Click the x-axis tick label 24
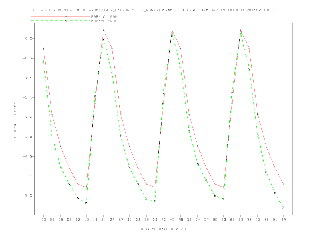309x239 pixels. point(112,219)
